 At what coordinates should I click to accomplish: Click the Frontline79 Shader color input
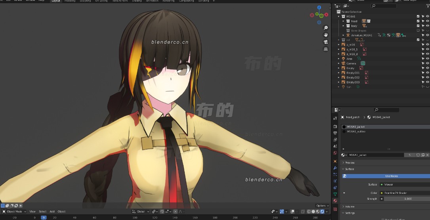(405, 193)
